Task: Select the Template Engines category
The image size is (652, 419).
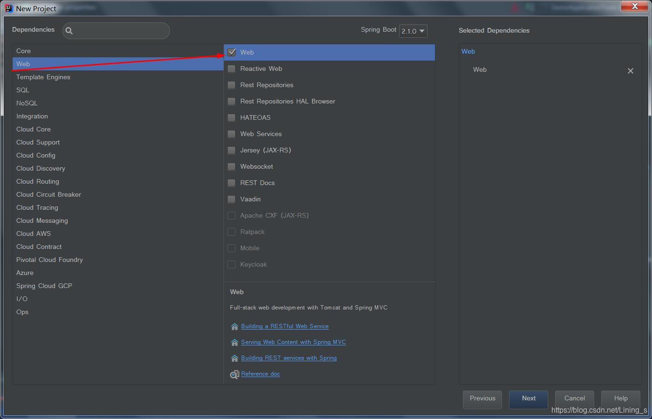Action: pyautogui.click(x=118, y=77)
